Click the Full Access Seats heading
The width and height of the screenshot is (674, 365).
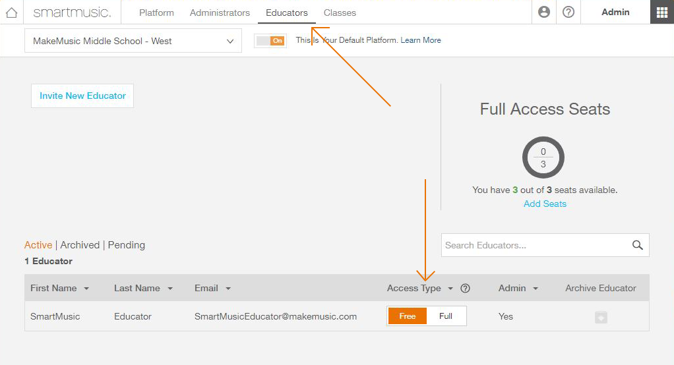(x=545, y=109)
